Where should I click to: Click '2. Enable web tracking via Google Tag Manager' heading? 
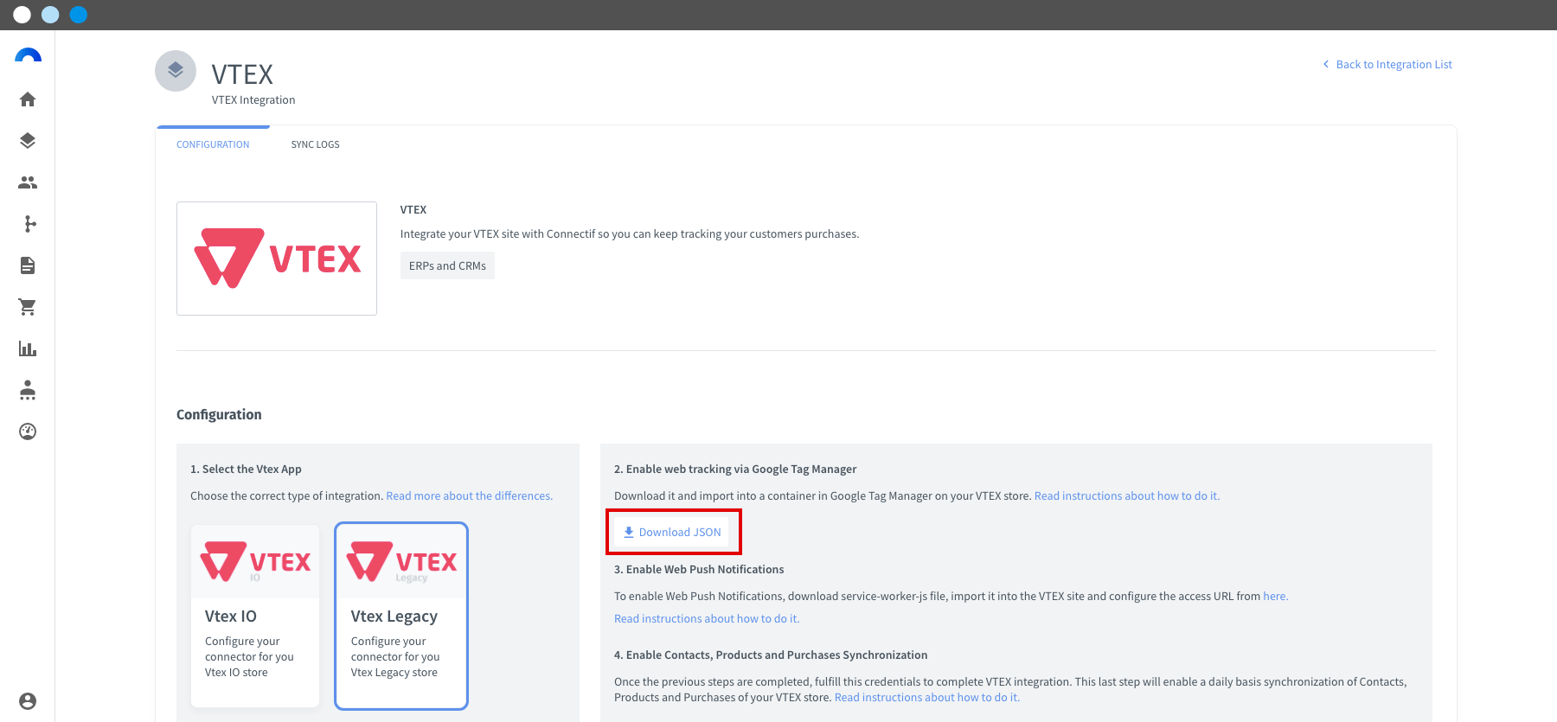pyautogui.click(x=735, y=469)
